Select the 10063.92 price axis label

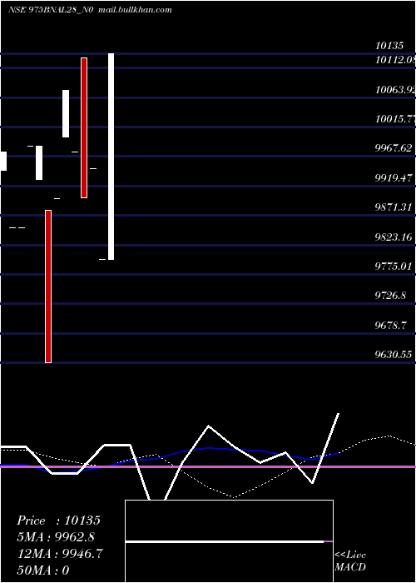[x=395, y=90]
